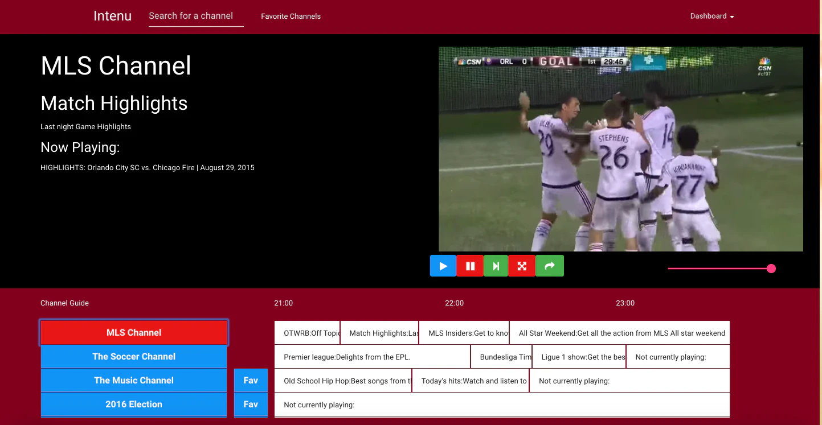Click the 22:00 time marker
This screenshot has width=822, height=425.
(x=454, y=303)
